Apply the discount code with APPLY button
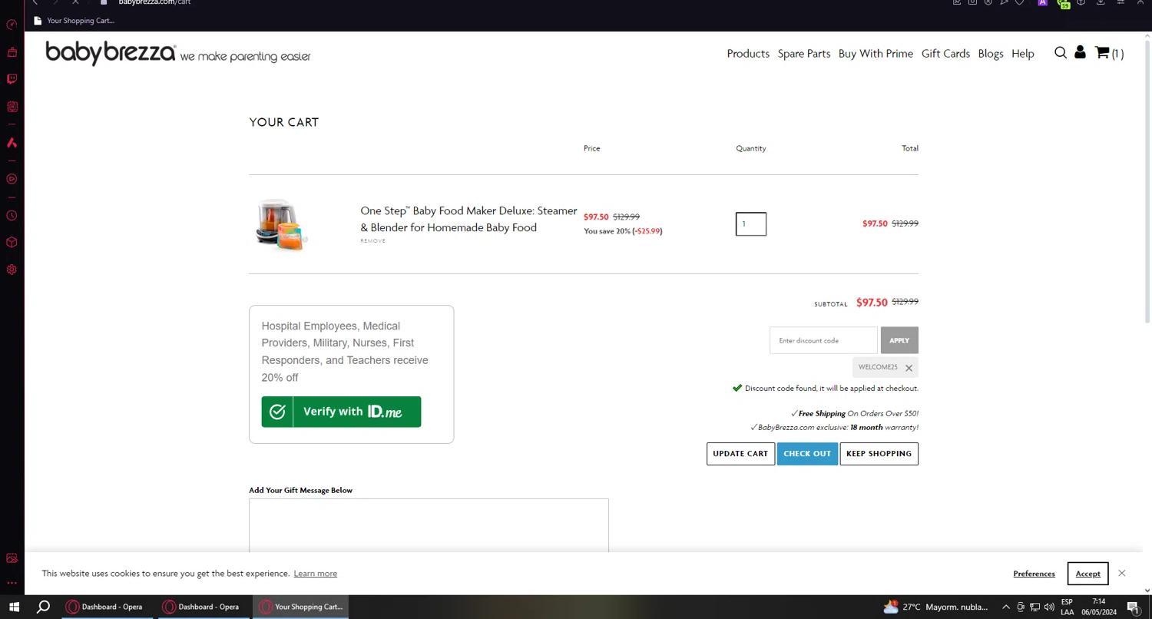This screenshot has height=619, width=1152. pos(899,340)
